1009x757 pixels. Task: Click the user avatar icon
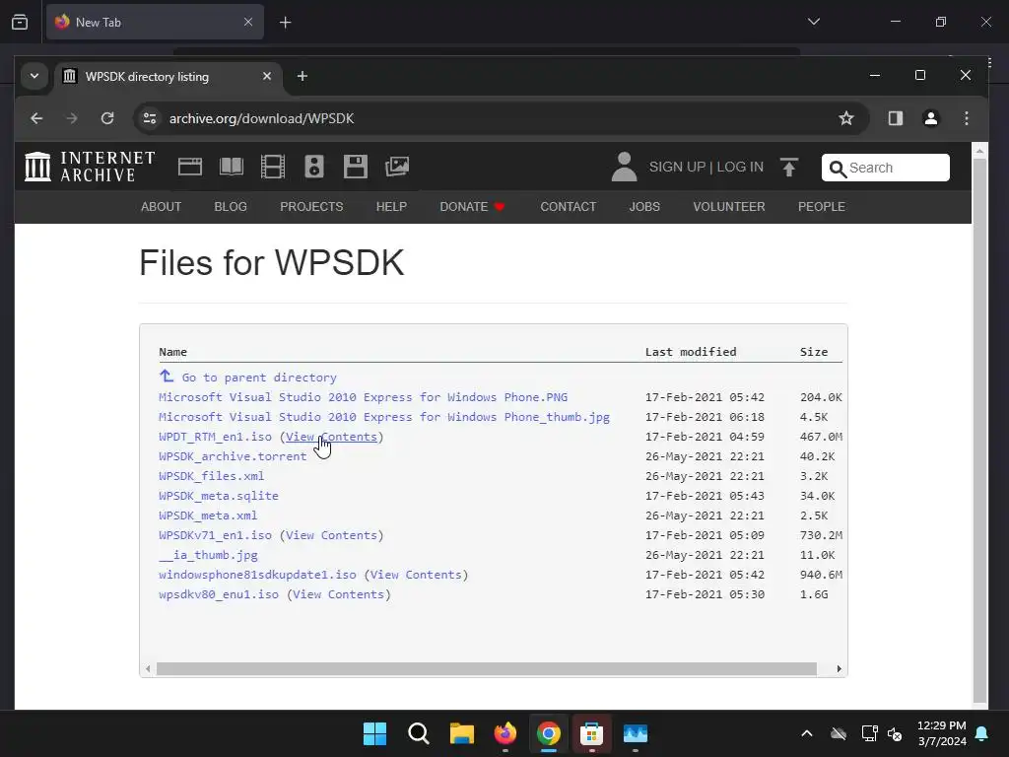tap(624, 167)
